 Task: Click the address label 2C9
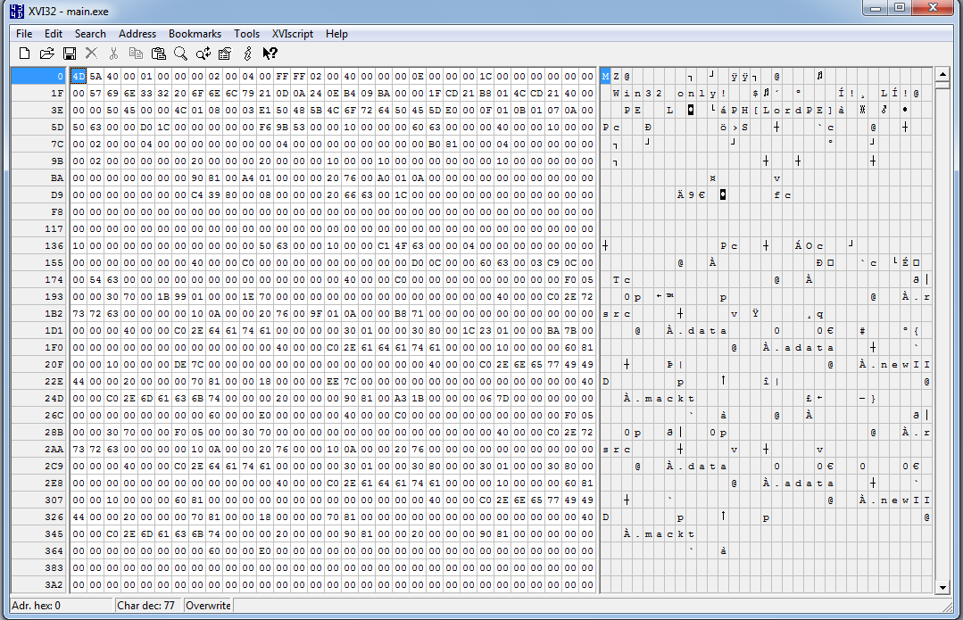54,466
